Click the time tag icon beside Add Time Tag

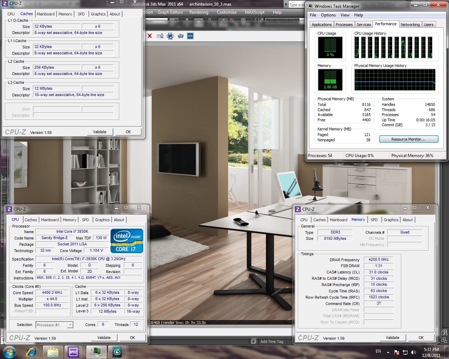pyautogui.click(x=254, y=341)
